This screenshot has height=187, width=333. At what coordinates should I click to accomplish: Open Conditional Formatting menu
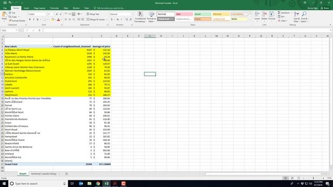pos(140,17)
